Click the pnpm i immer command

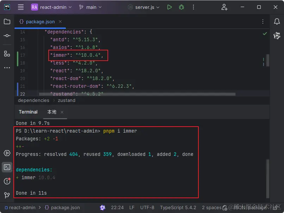pos(120,131)
